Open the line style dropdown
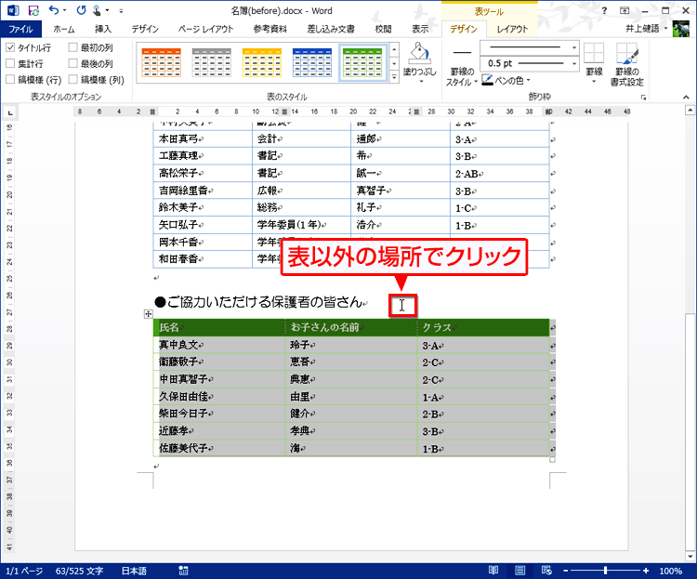The image size is (697, 579). click(x=574, y=47)
